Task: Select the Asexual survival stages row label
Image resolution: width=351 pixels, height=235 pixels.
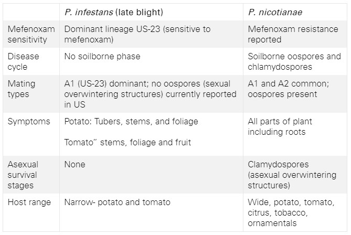Action: pyautogui.click(x=24, y=175)
